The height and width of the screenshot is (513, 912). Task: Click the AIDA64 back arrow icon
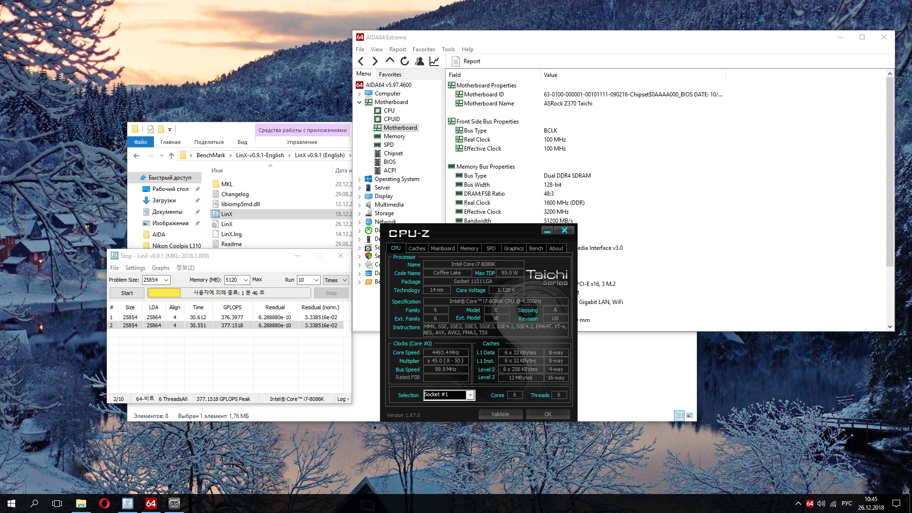(x=361, y=61)
